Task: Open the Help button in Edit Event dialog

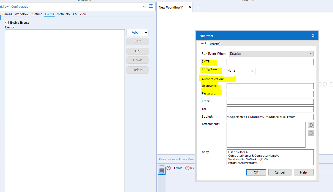Action: coord(304,172)
